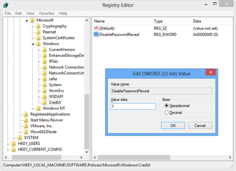Click the values pane horizontal scrollbar thumb
The width and height of the screenshot is (236, 171).
[134, 157]
